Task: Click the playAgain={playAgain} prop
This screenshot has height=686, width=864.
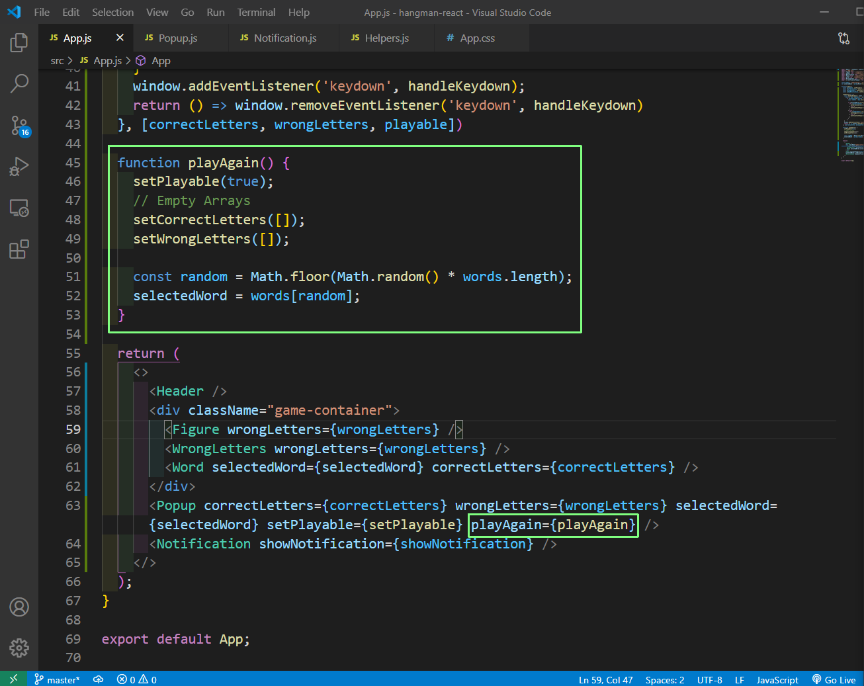Action: click(x=553, y=525)
